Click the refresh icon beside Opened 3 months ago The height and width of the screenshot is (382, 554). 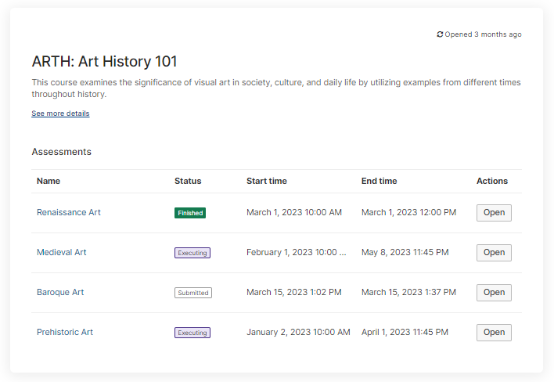point(440,34)
